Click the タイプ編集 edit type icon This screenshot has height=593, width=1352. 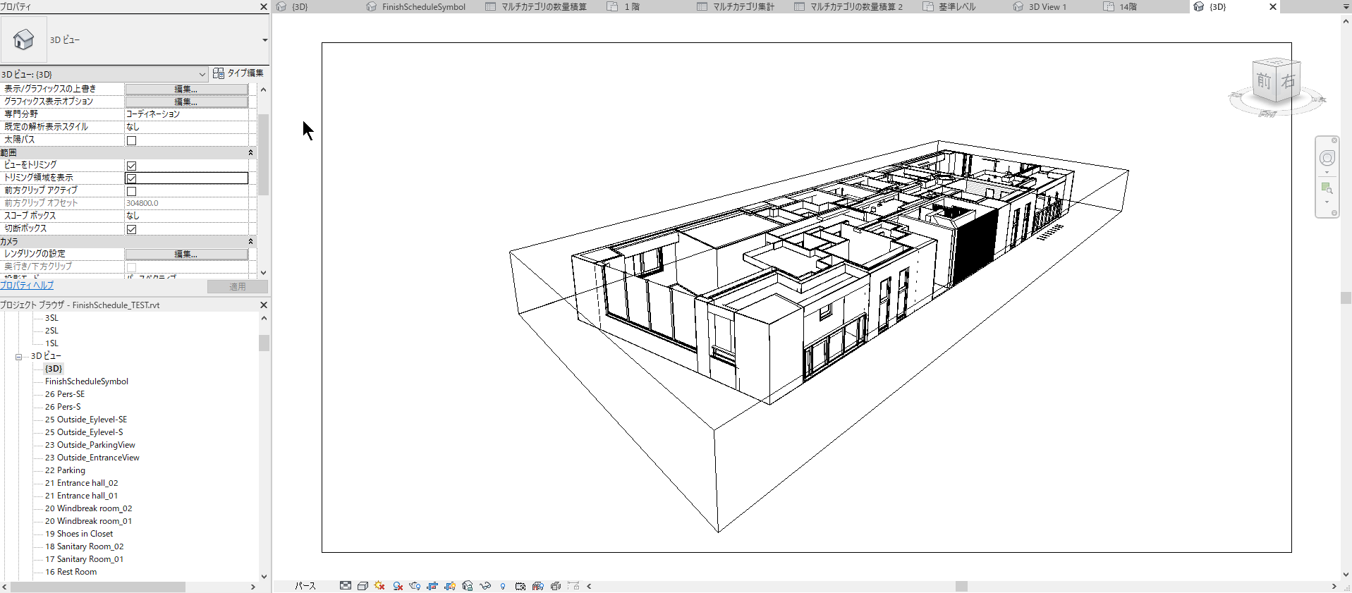pyautogui.click(x=219, y=73)
